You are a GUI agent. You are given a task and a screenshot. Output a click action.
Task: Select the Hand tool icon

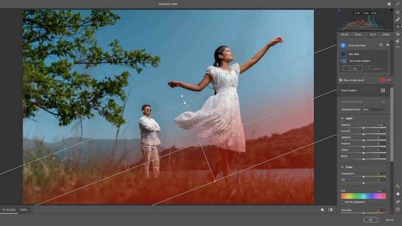pos(398,194)
